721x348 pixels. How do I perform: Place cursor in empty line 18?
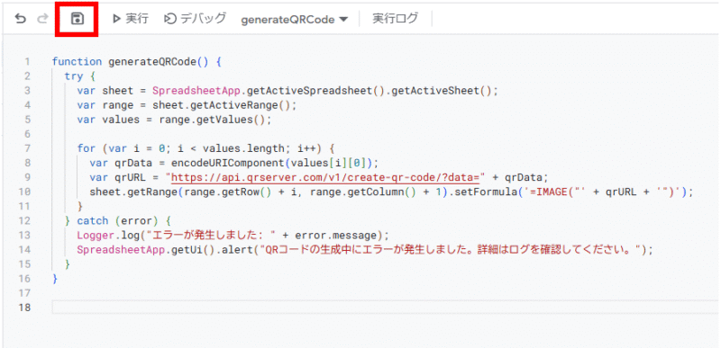point(387,308)
